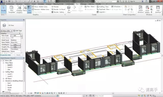Click the 1:100 scale on view control bar
Viewport: 163px width, 97px height.
30,93
